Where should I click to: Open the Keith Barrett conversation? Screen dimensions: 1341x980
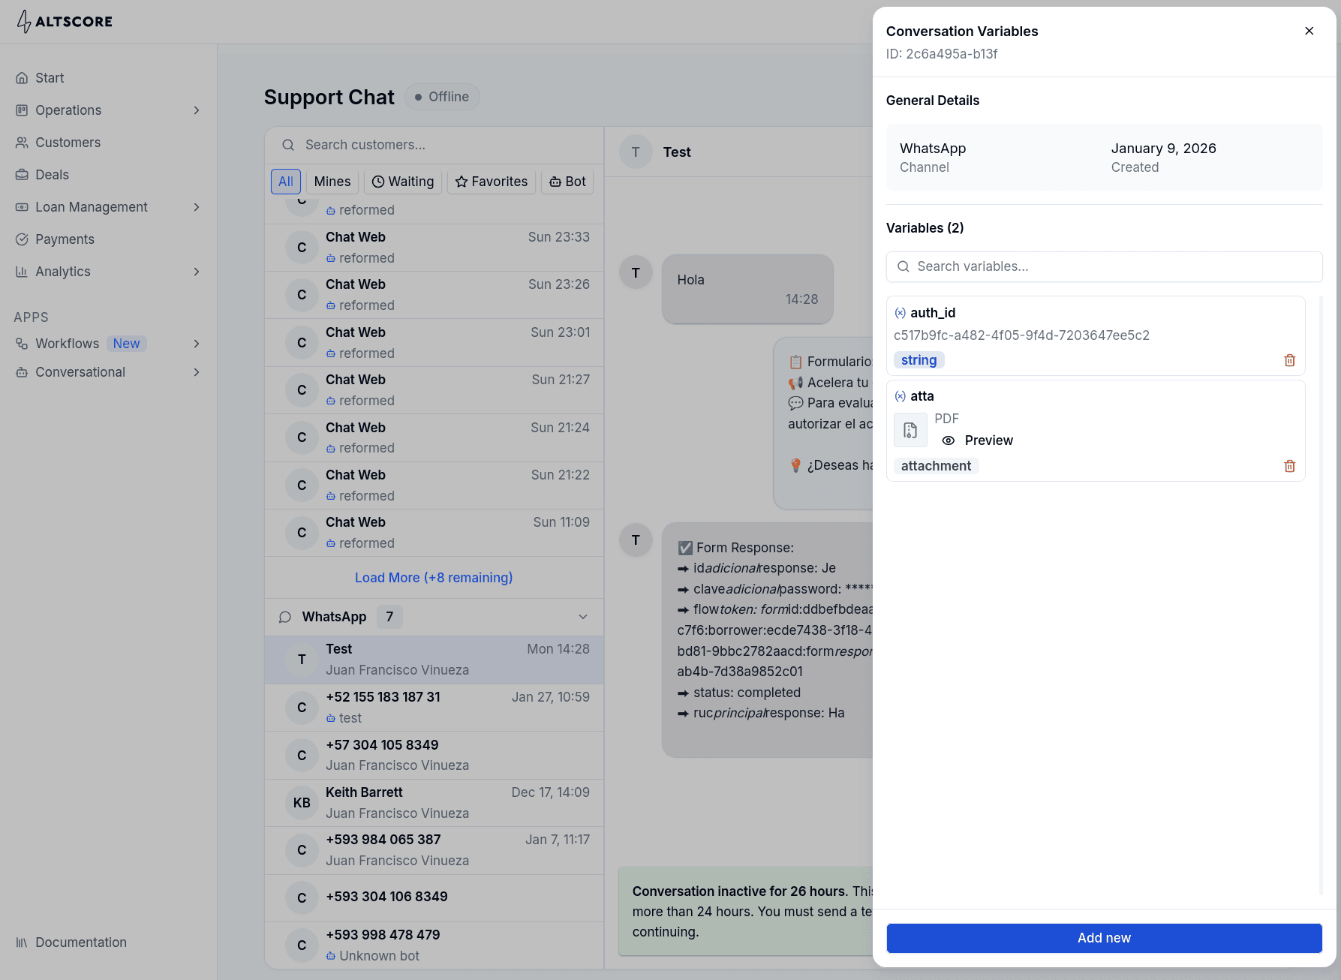pyautogui.click(x=434, y=803)
